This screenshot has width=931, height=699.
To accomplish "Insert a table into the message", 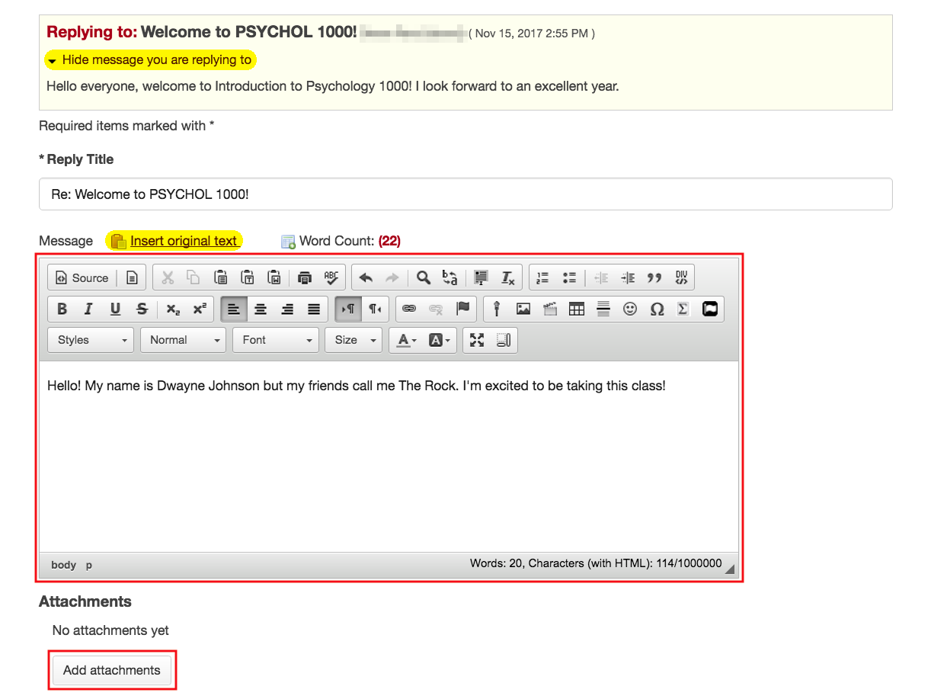I will point(577,309).
